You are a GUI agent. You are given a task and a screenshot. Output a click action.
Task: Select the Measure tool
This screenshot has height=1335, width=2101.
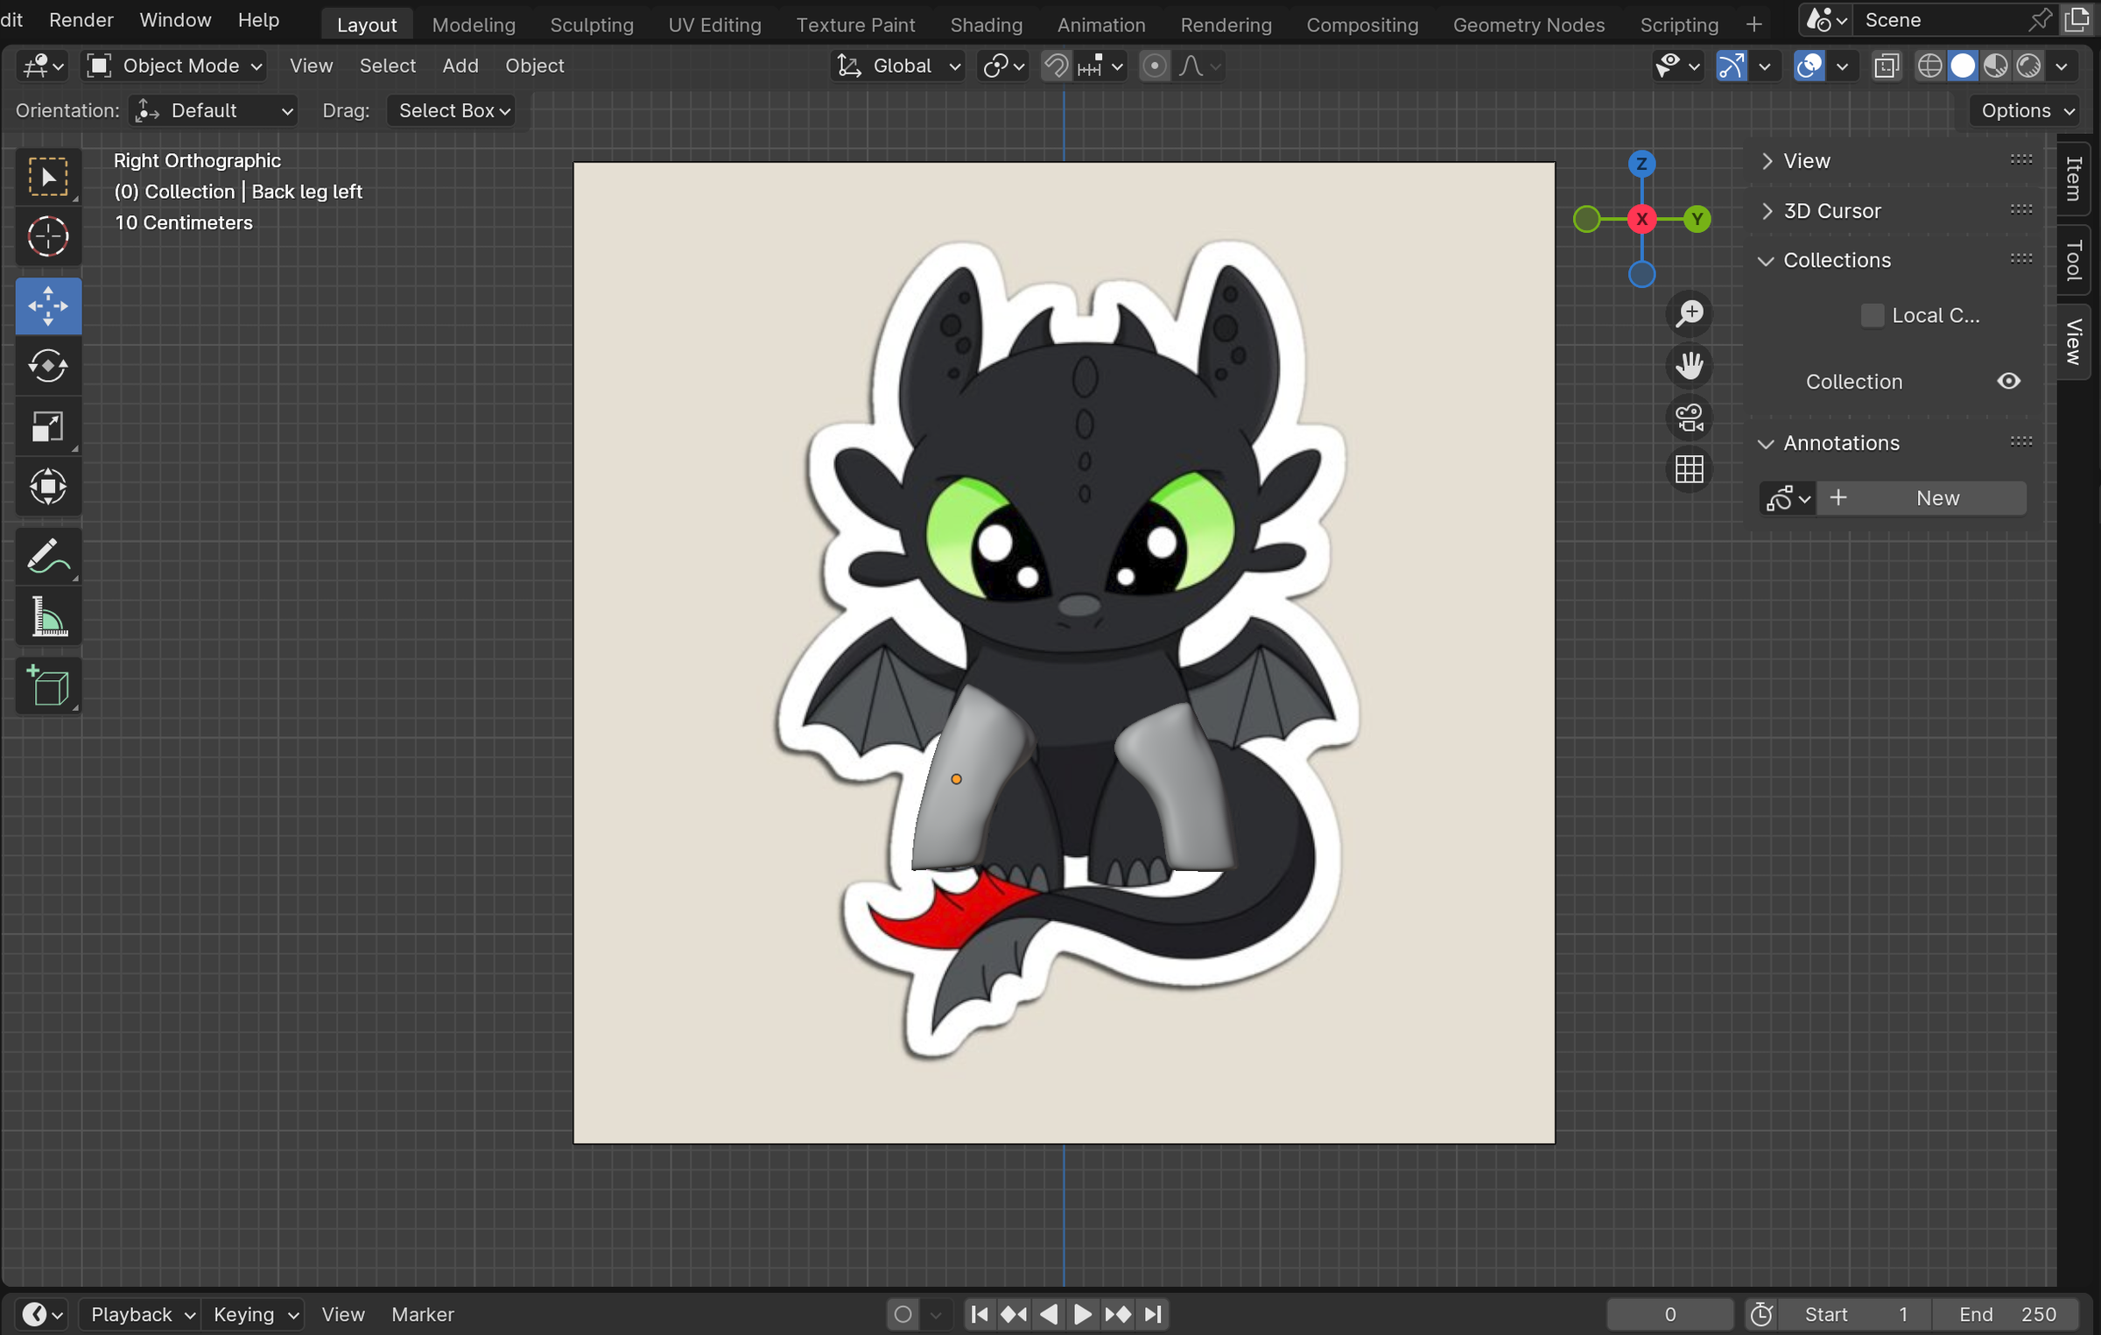pos(48,617)
